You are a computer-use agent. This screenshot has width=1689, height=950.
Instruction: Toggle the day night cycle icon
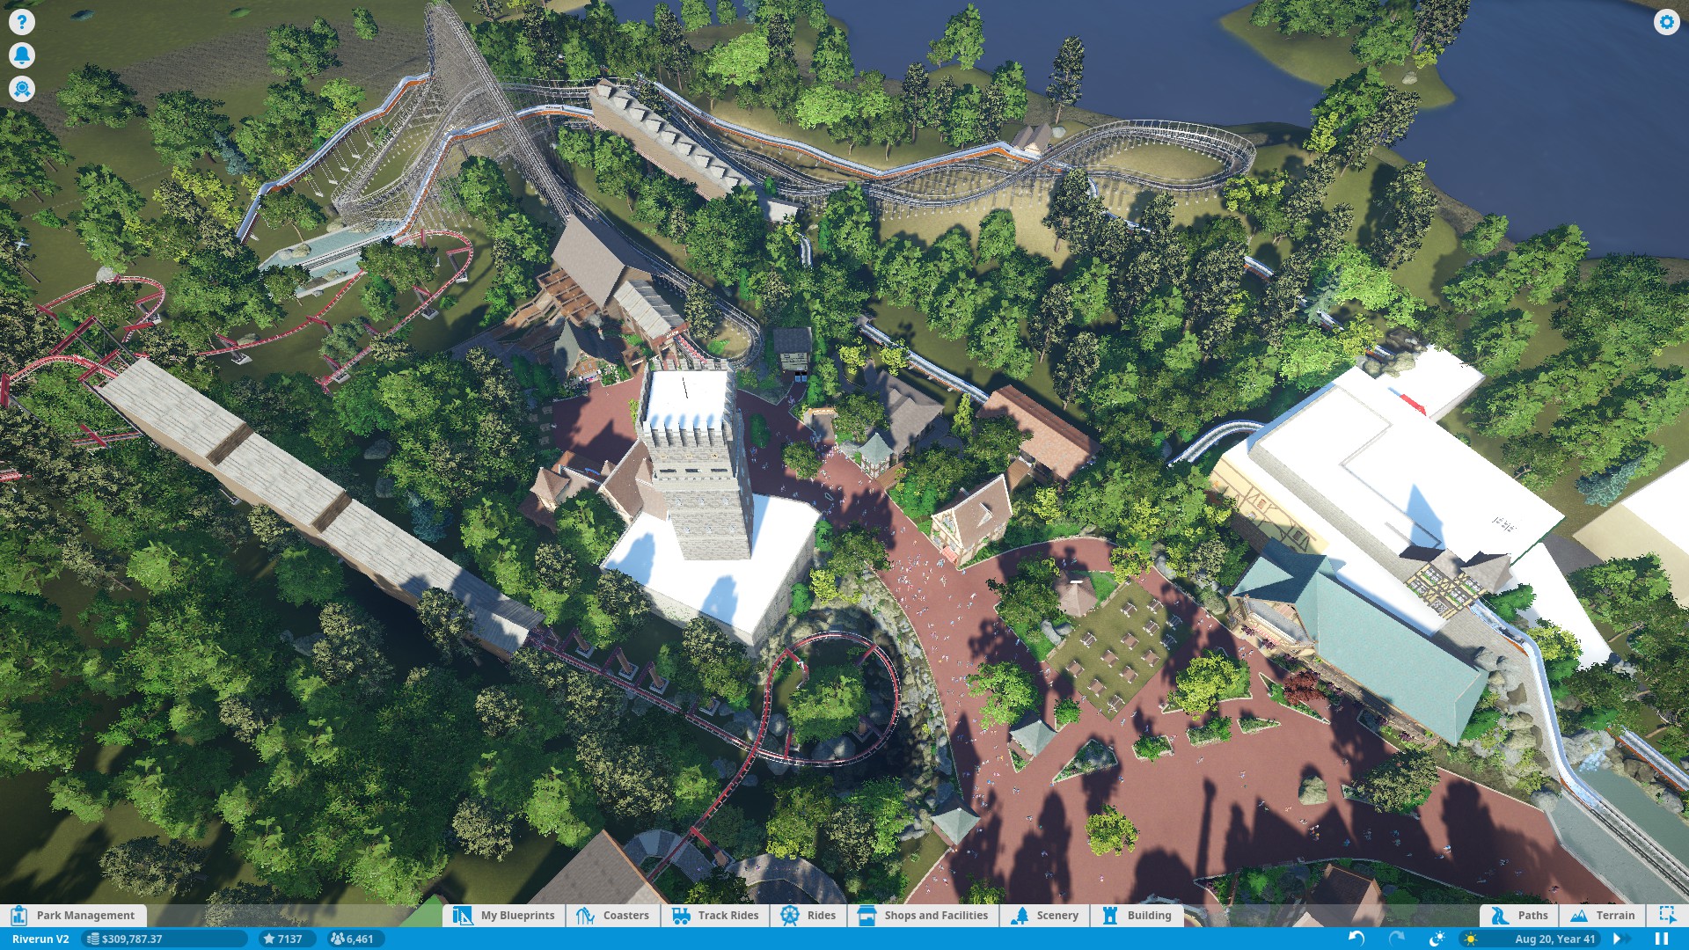point(1437,939)
